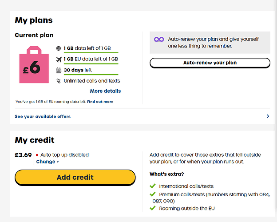
Task: Click the calendar days left icon
Action: click(59, 70)
